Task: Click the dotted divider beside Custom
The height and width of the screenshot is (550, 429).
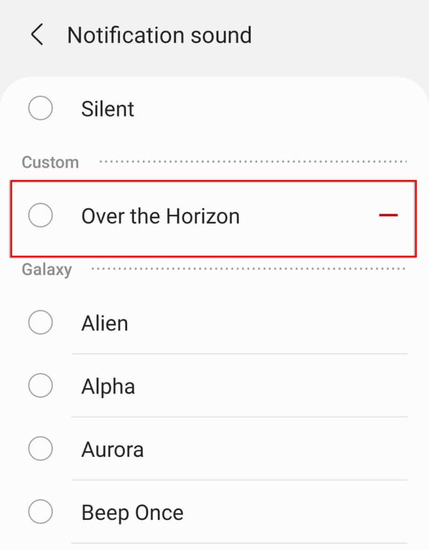Action: tap(253, 162)
